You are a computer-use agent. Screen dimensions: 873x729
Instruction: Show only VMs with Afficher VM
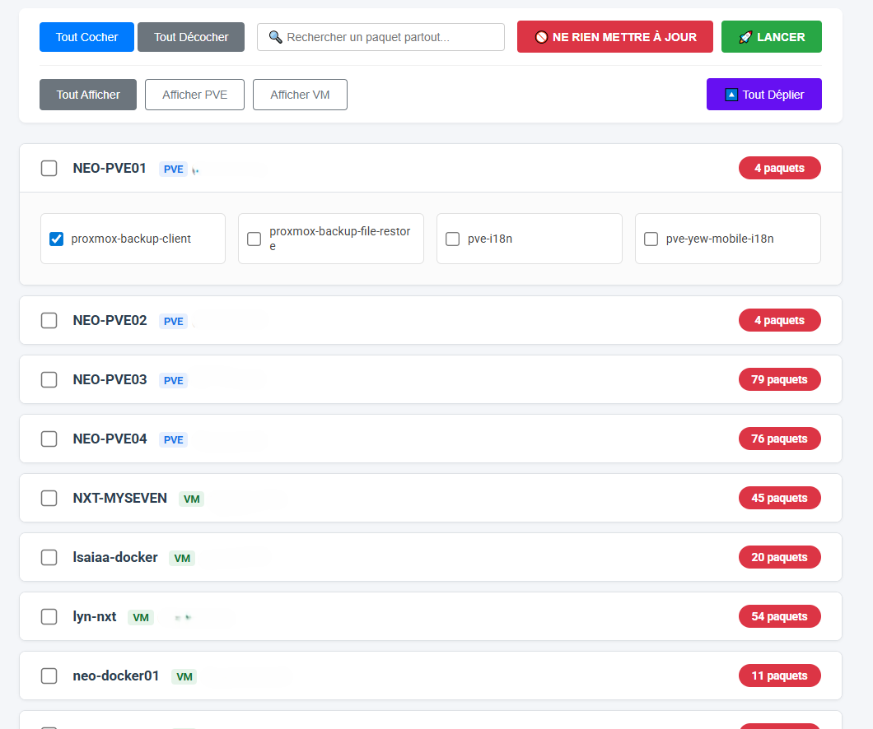[x=300, y=95]
